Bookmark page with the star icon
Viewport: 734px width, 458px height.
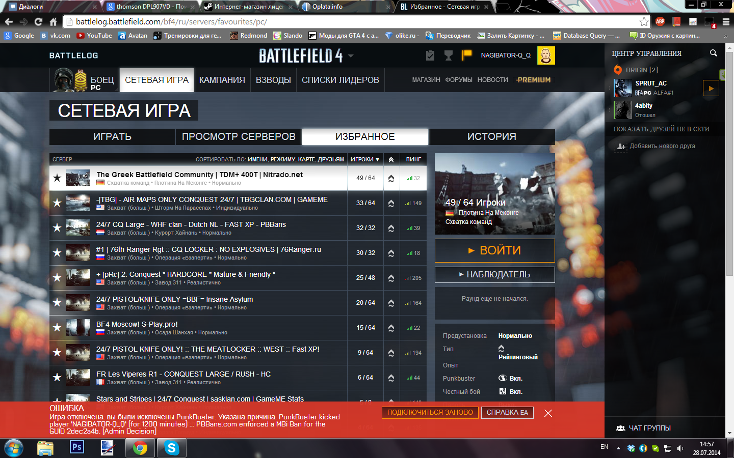[x=644, y=21]
